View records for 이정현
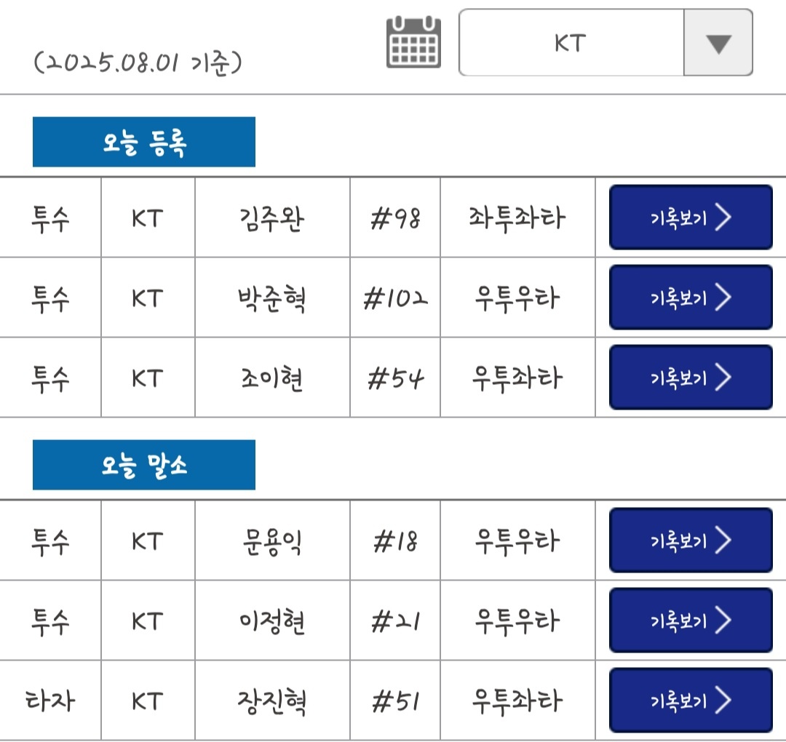Image resolution: width=786 pixels, height=742 pixels. 690,621
